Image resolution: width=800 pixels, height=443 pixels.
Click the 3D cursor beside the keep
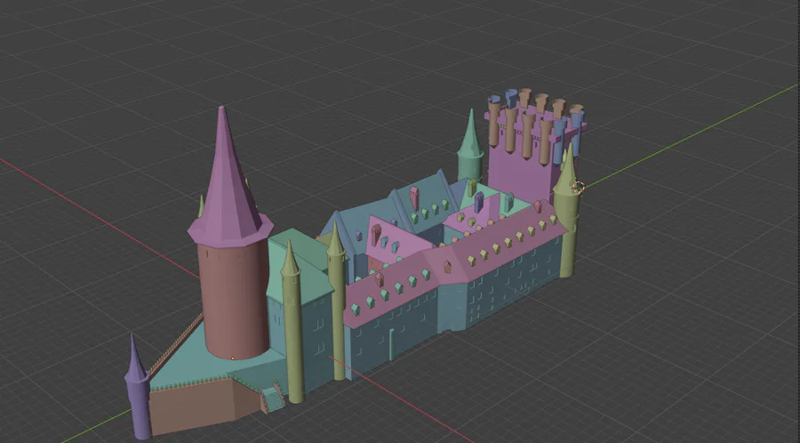pos(578,188)
